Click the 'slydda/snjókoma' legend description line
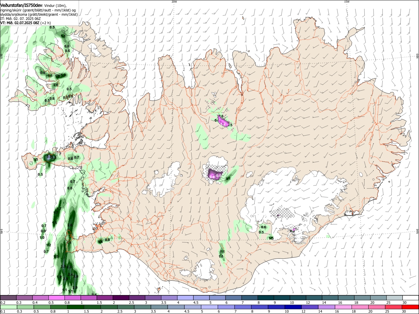419x314 pixels. click(39, 14)
